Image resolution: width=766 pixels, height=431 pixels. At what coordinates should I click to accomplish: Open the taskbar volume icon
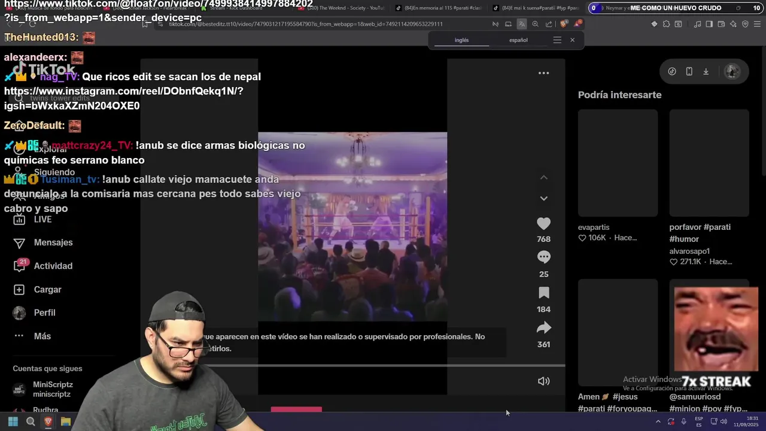723,421
